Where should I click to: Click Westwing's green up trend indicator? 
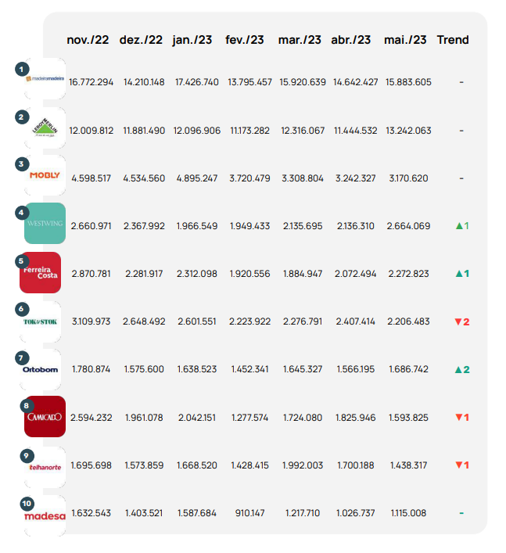click(x=462, y=226)
